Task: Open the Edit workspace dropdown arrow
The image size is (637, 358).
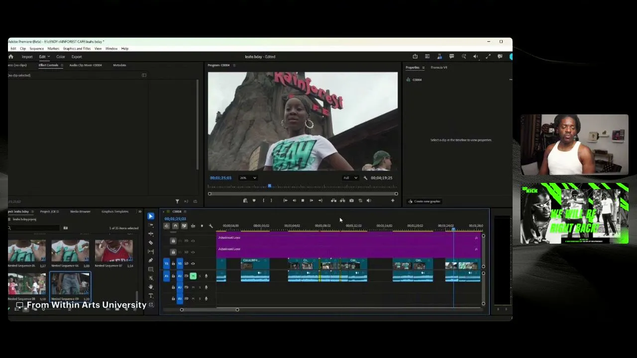Action: pos(48,57)
